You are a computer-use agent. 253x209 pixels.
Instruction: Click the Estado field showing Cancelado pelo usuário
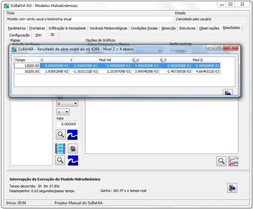211,19
